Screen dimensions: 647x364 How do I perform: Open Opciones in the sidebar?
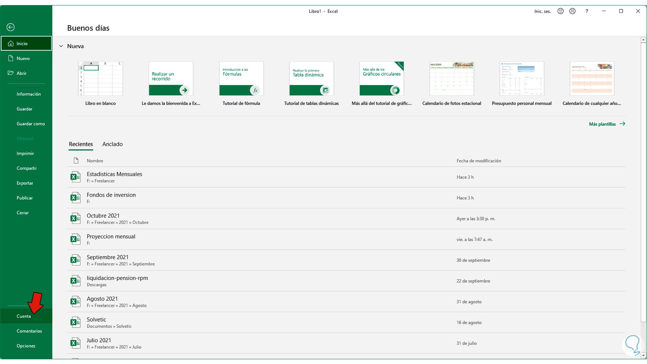(x=26, y=346)
